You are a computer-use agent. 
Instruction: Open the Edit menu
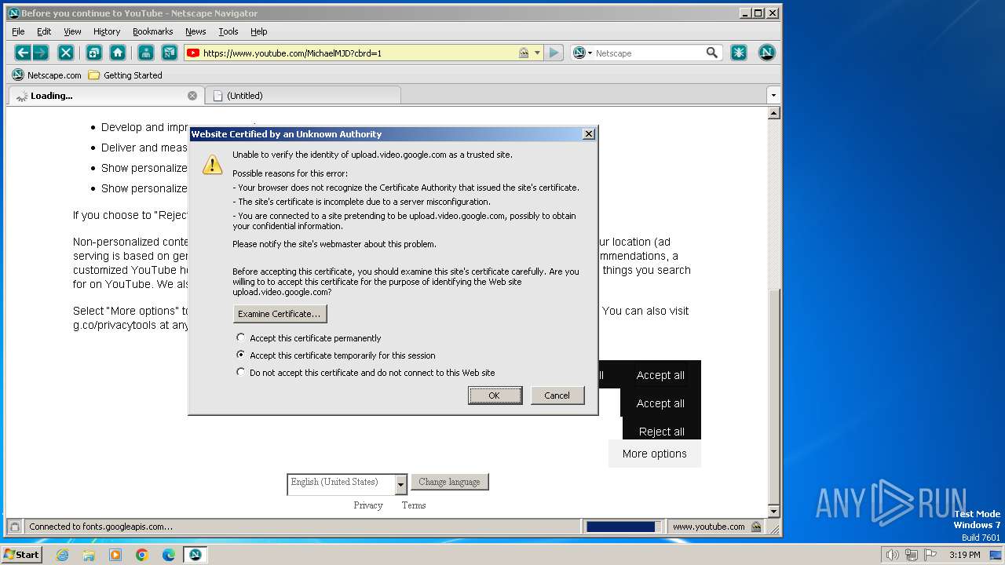pos(44,31)
